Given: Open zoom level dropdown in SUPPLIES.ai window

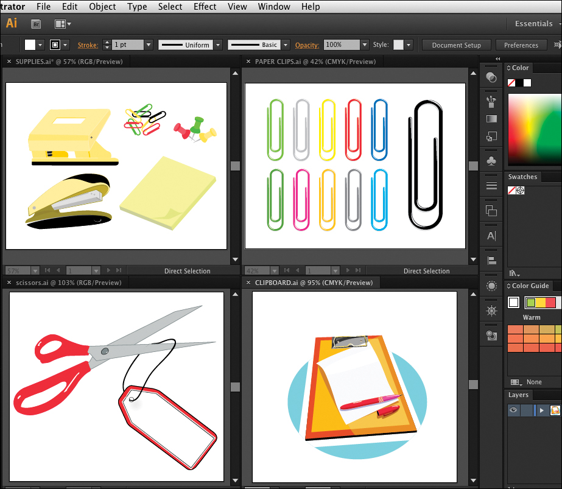Looking at the screenshot, I should 35,270.
